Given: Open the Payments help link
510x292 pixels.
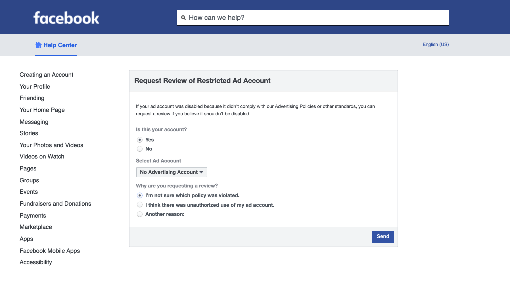Looking at the screenshot, I should 33,216.
